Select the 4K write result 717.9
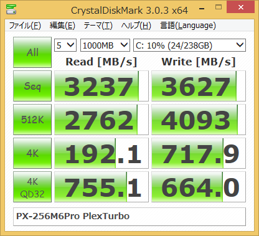 199,153
